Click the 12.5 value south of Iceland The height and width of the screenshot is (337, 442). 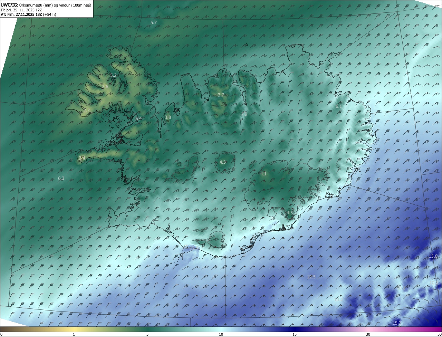click(311, 277)
